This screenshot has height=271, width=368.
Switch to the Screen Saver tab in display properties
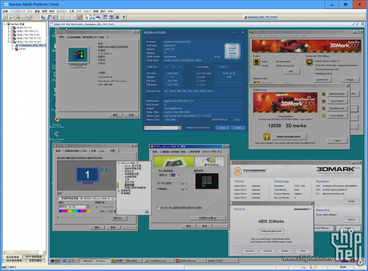[72, 151]
